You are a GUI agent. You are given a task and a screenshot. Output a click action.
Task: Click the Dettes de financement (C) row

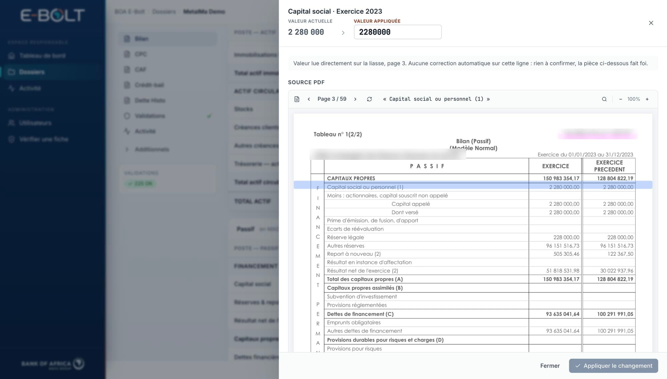click(x=480, y=314)
